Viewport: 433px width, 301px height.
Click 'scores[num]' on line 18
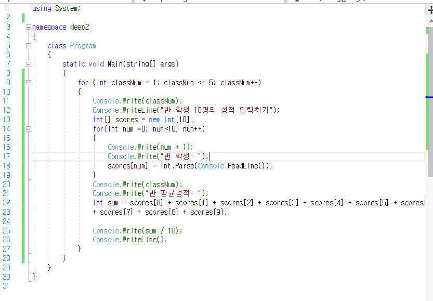[x=127, y=166]
